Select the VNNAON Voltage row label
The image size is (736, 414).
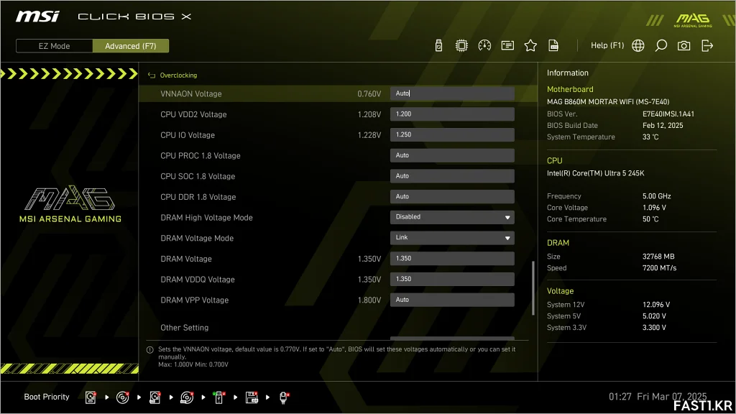(x=191, y=94)
